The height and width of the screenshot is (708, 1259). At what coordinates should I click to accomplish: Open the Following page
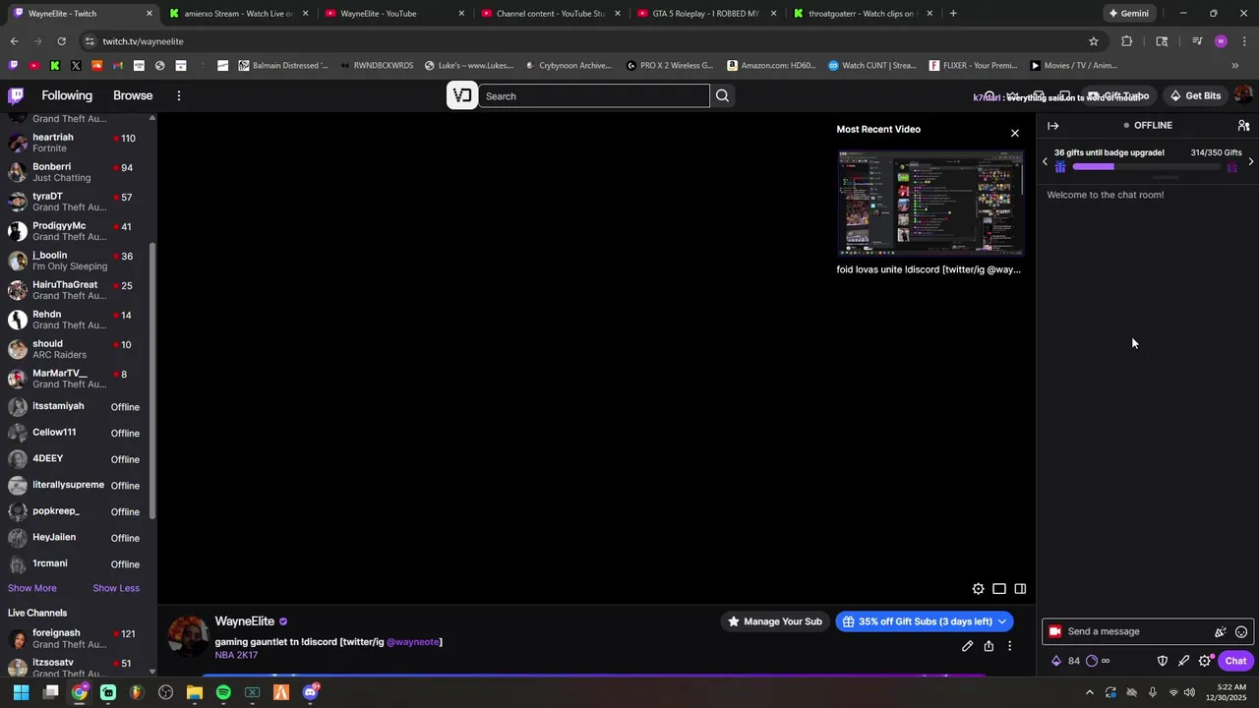click(67, 95)
